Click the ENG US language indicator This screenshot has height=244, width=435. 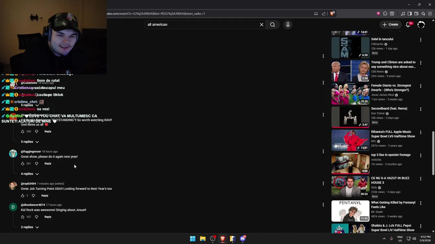click(x=400, y=239)
